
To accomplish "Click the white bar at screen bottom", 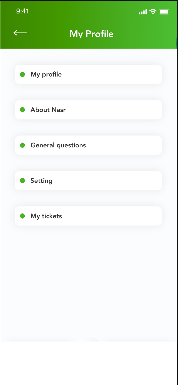I will tap(88, 362).
